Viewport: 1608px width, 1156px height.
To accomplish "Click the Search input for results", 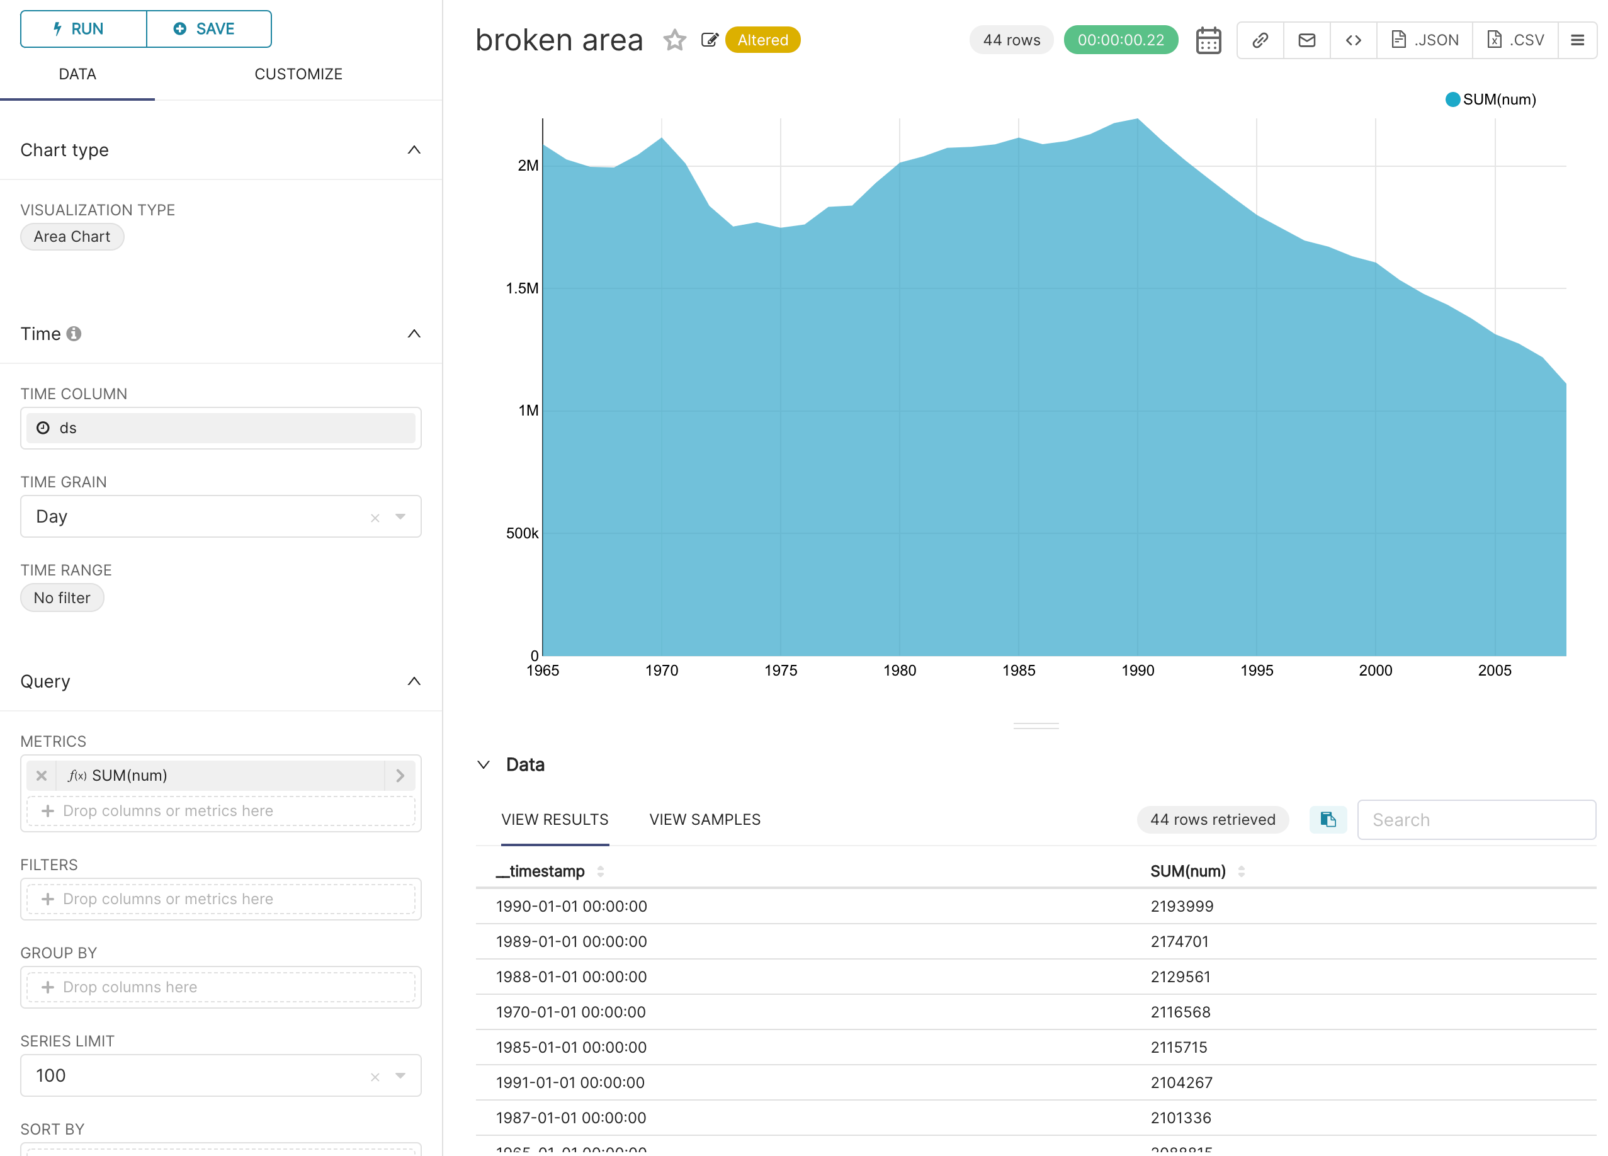I will pos(1476,820).
